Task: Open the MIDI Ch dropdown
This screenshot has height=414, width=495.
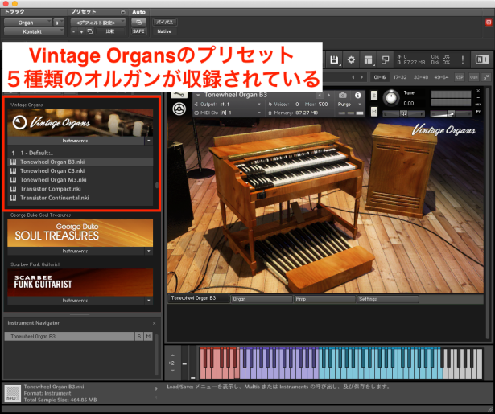Action: point(228,113)
